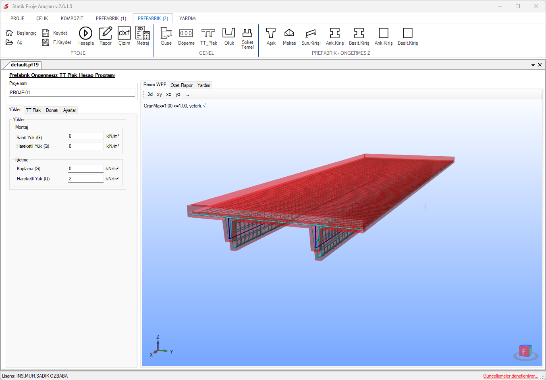Switch to Özet Rapor tab
This screenshot has height=380, width=546.
181,85
